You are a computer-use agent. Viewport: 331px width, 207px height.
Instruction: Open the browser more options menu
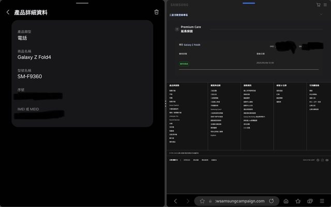click(323, 201)
